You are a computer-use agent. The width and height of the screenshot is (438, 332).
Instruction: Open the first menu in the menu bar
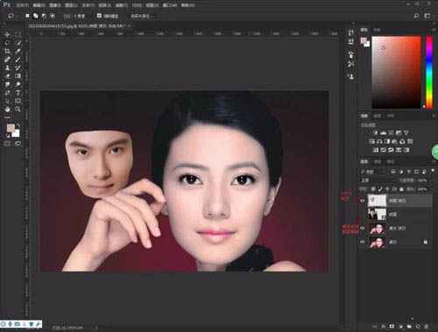click(22, 5)
